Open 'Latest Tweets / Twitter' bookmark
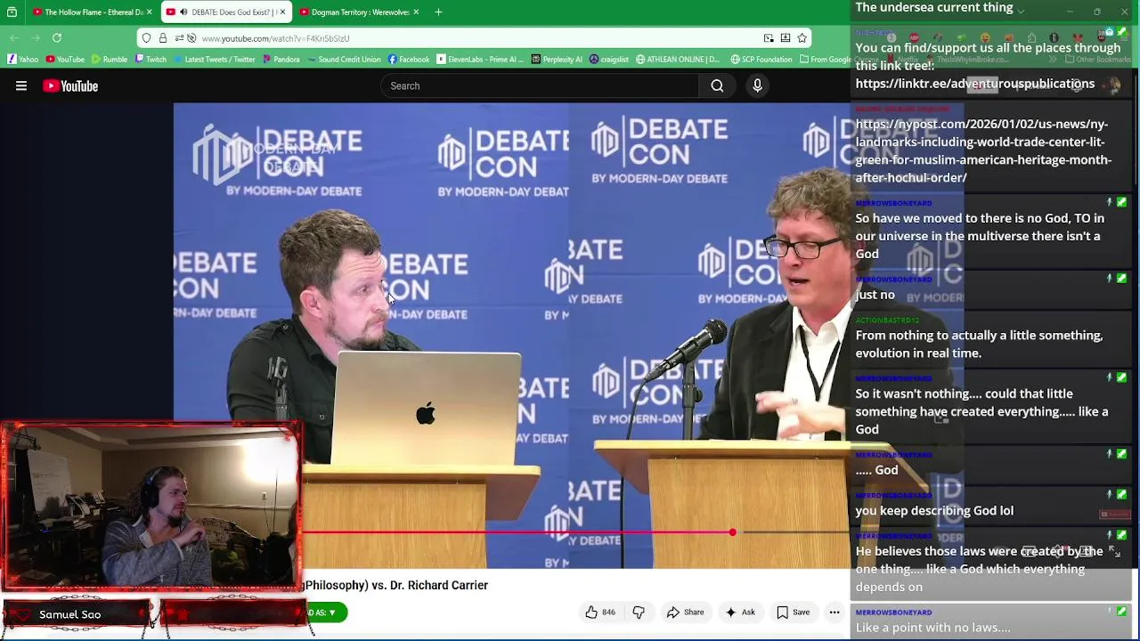Screen dimensions: 1140x641 [x=214, y=60]
